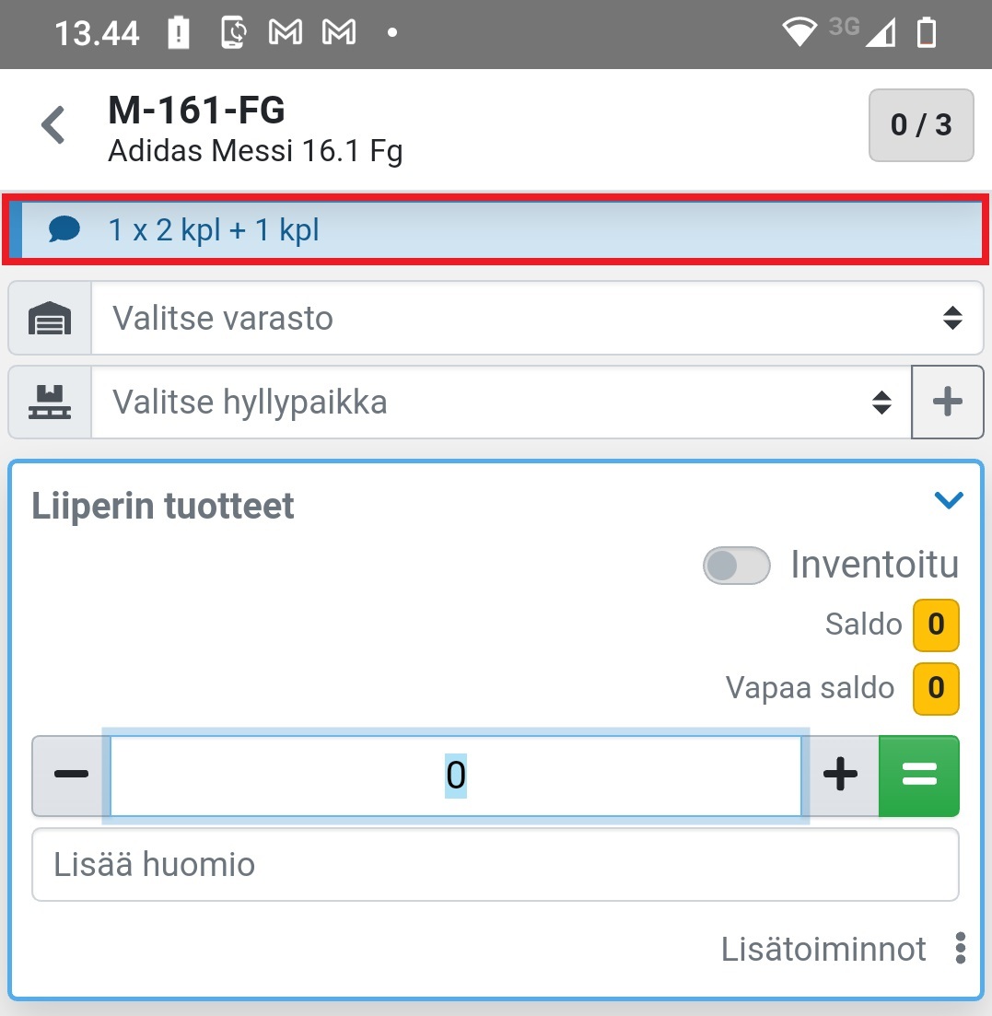992x1016 pixels.
Task: Increase quantity with the plus button
Action: 840,776
